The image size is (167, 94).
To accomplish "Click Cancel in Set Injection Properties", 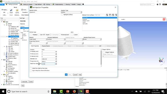I will pyautogui.click(x=75, y=75).
